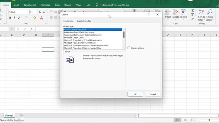This screenshot has height=123, width=219.
Task: Click the lightbulb Tell Me icon
Action: tap(97, 5)
